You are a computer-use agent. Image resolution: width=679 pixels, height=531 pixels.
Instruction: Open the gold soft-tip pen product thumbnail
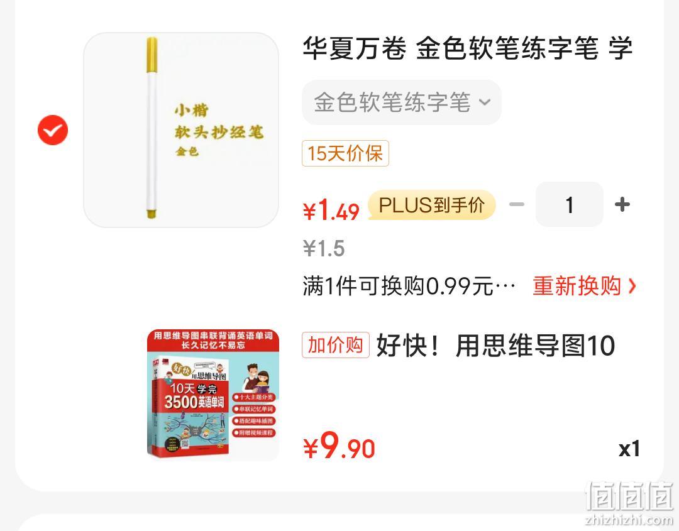point(181,130)
